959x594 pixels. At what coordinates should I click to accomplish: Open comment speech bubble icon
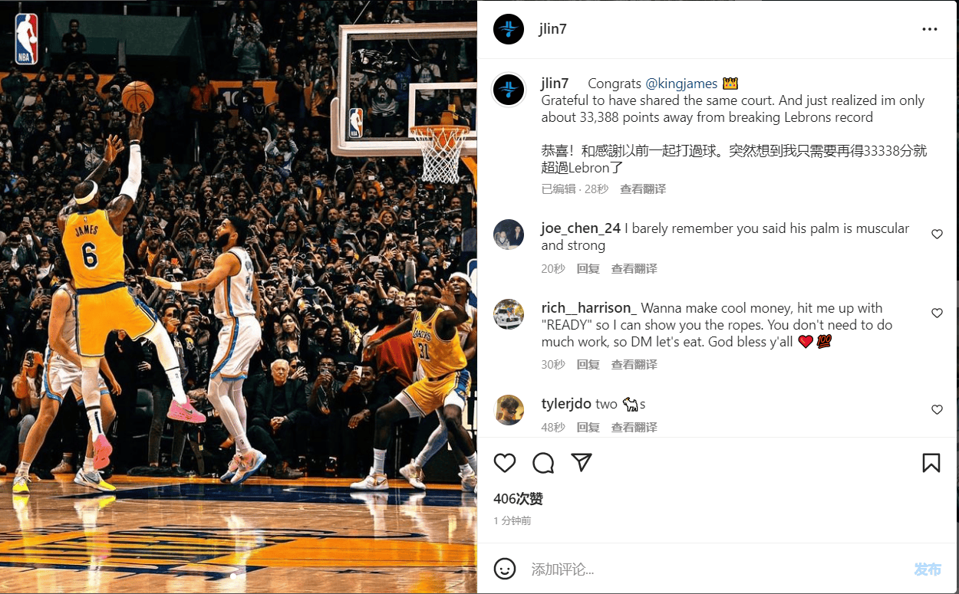click(x=543, y=463)
